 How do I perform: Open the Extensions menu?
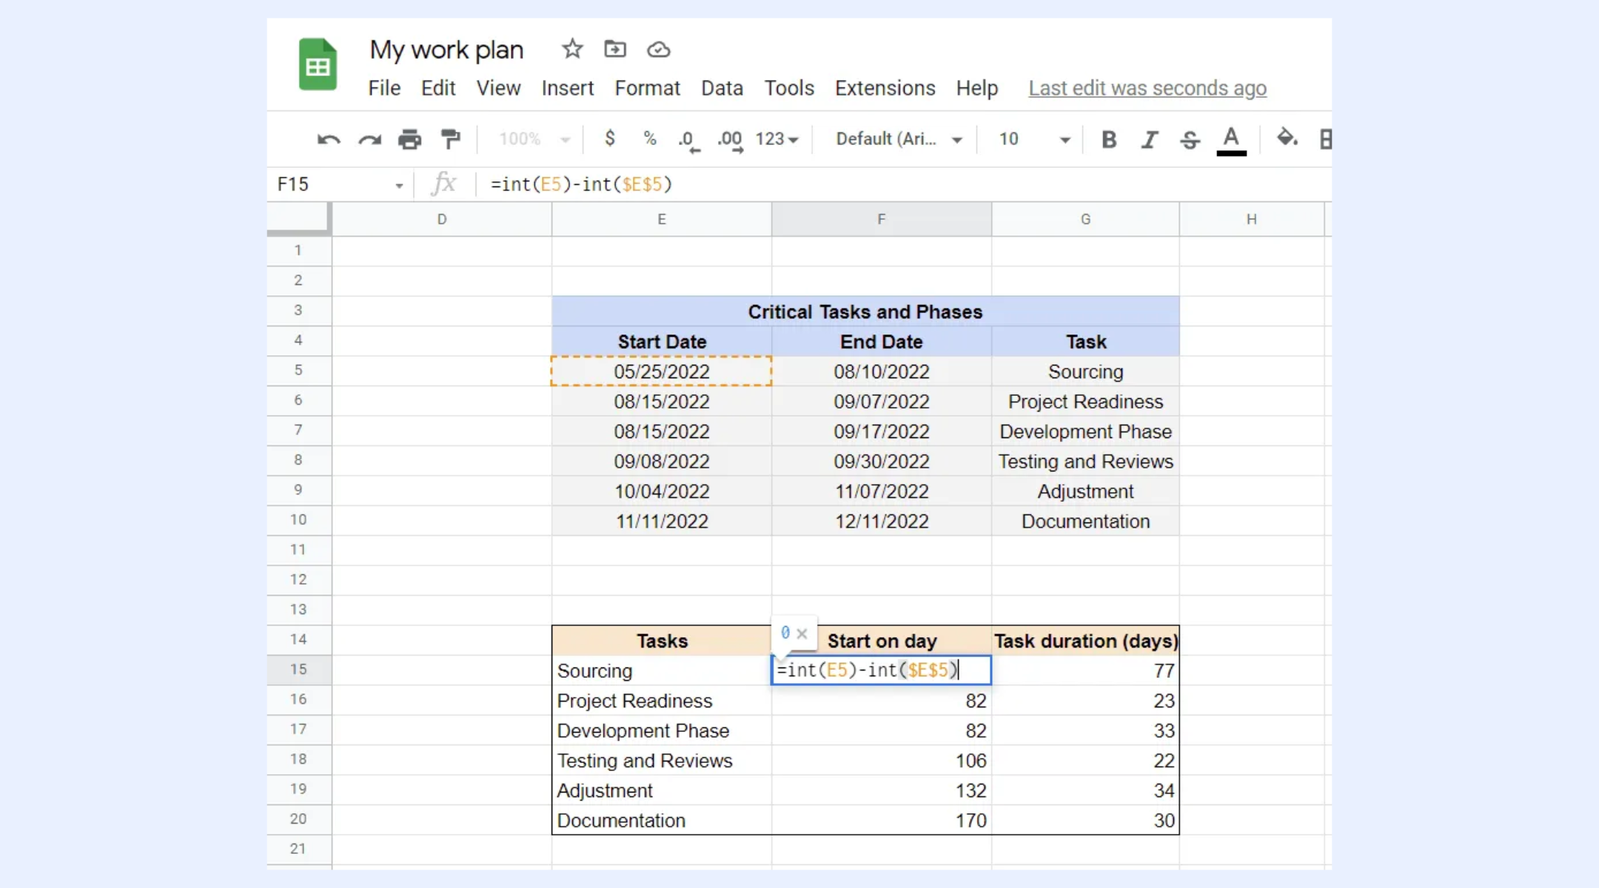[x=885, y=88]
